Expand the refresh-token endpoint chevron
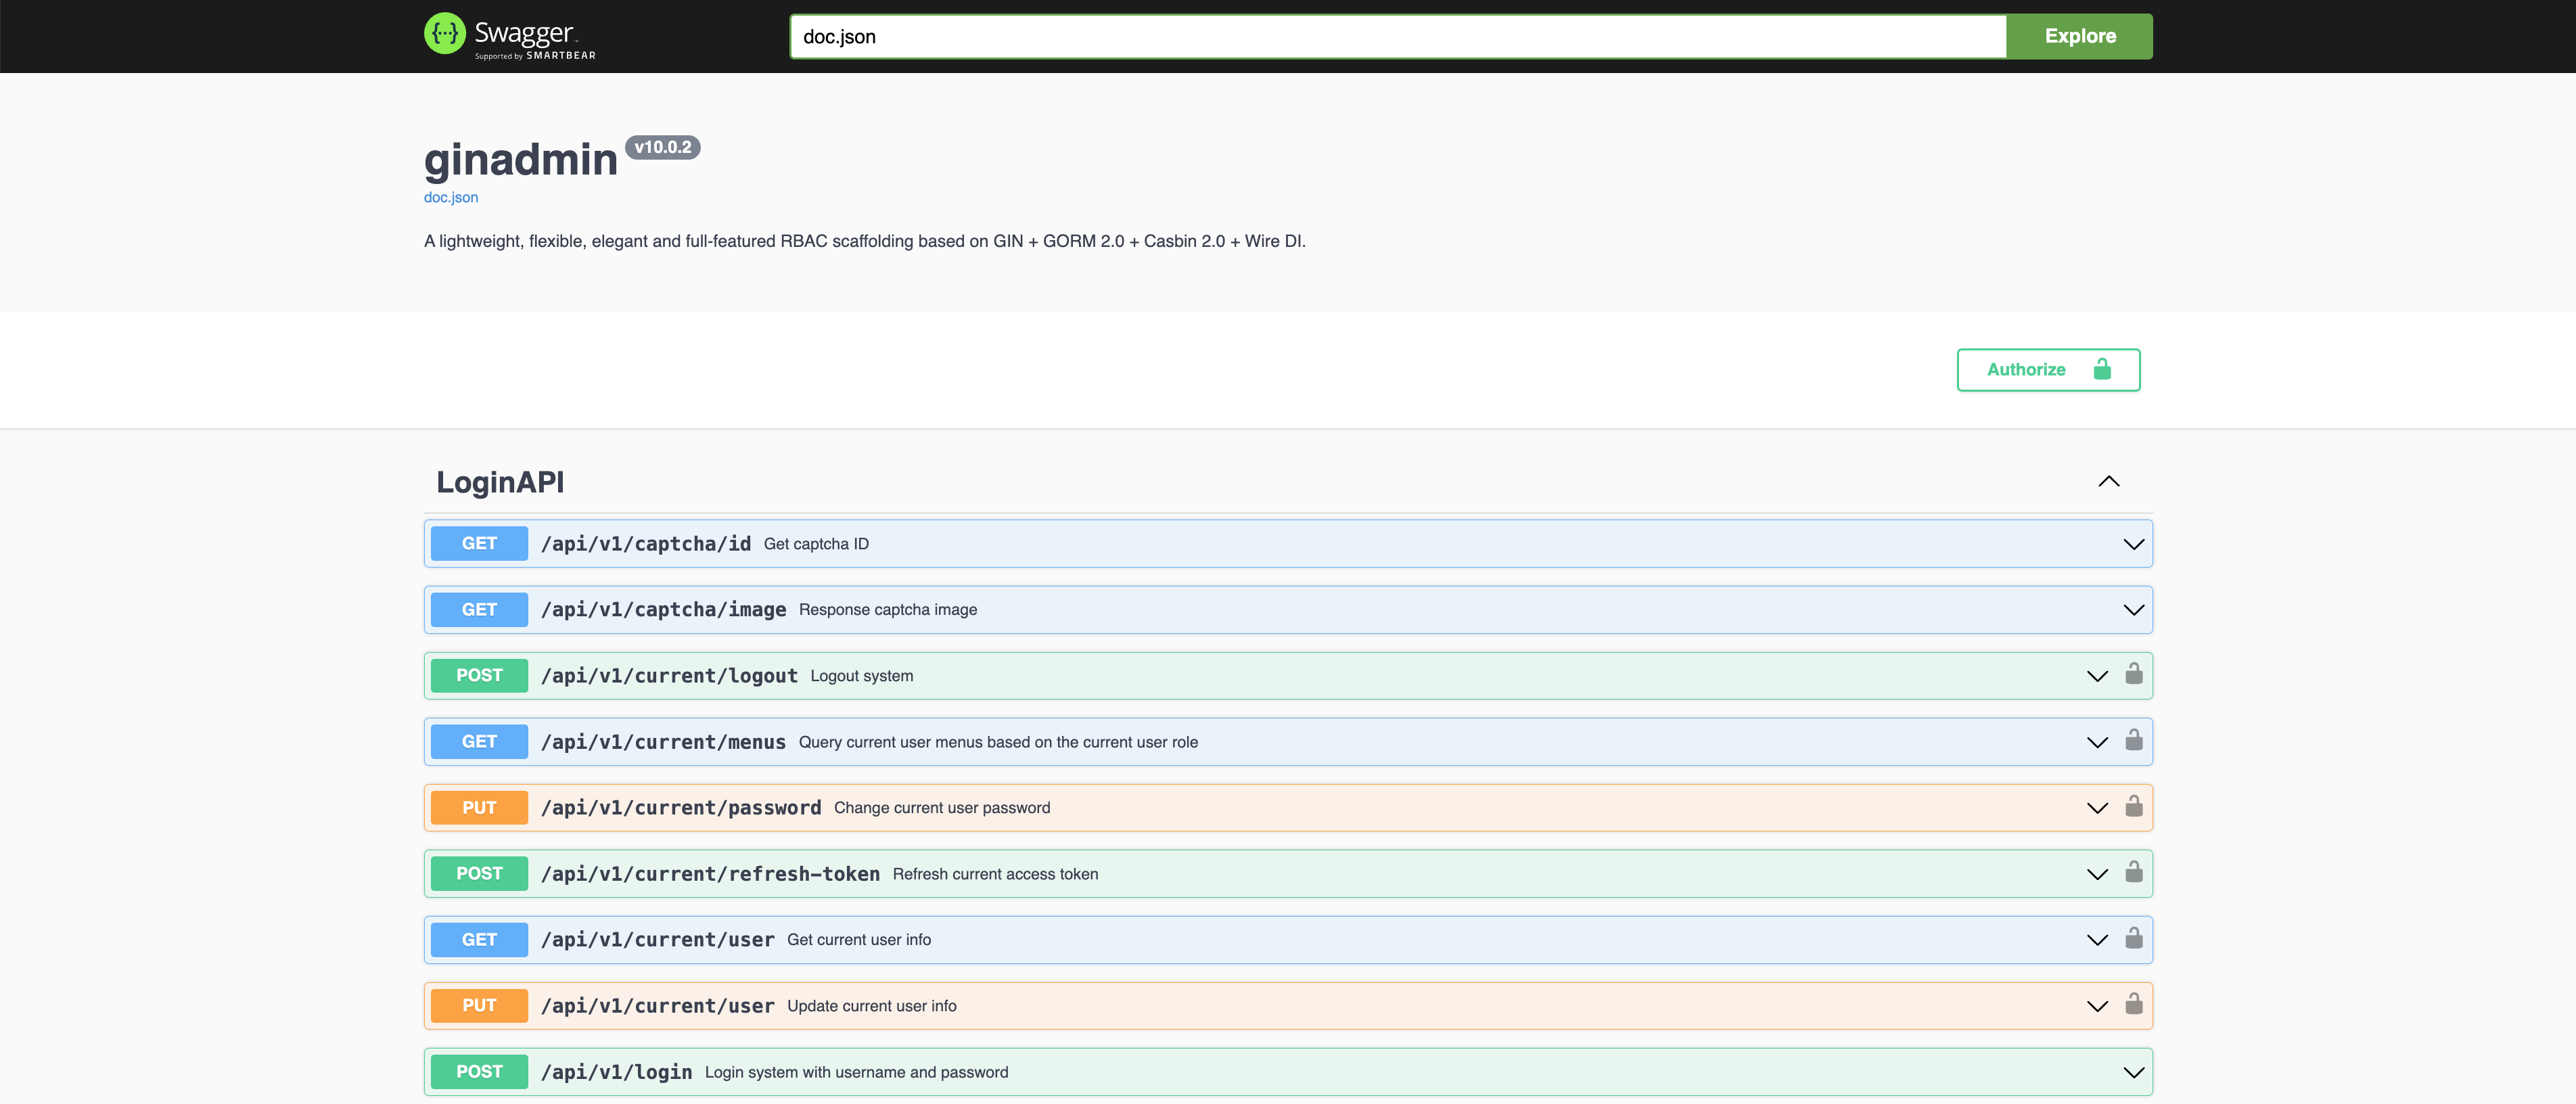Screen dimensions: 2576x1104 pyautogui.click(x=2097, y=874)
